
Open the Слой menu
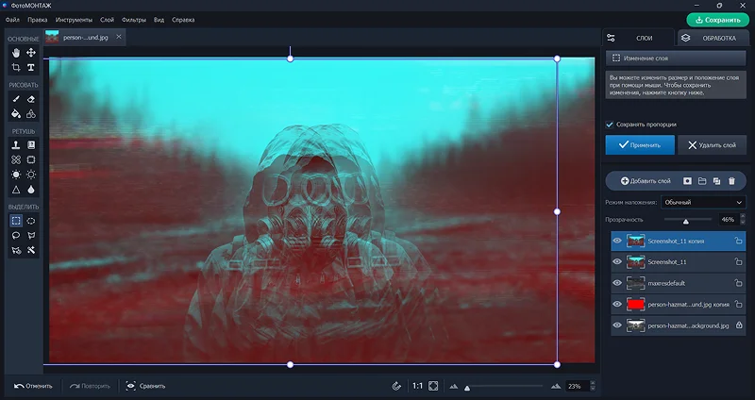pos(107,20)
